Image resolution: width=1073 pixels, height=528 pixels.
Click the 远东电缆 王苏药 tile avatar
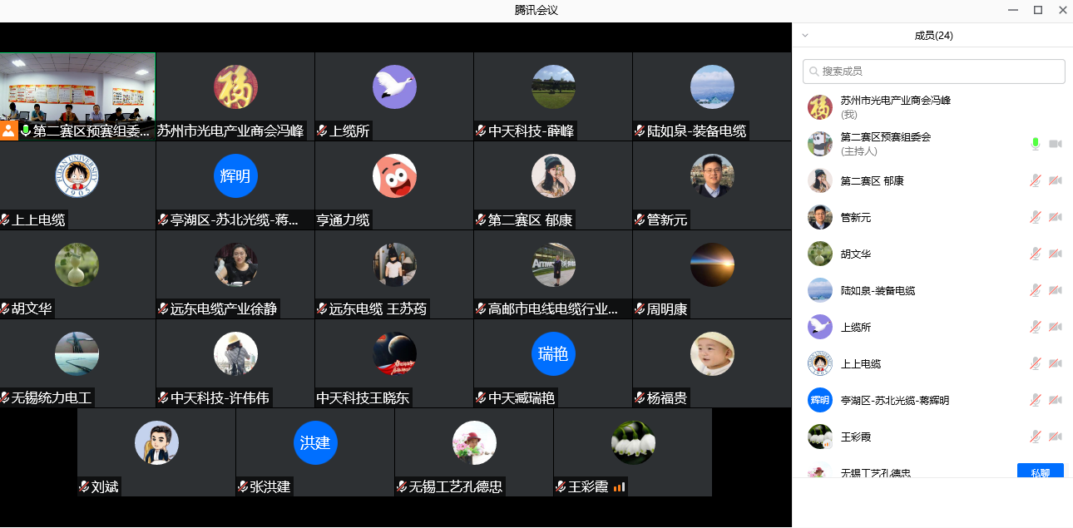click(394, 264)
